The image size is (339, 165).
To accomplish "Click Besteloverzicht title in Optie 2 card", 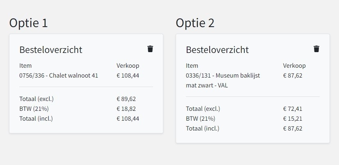I will pos(217,50).
